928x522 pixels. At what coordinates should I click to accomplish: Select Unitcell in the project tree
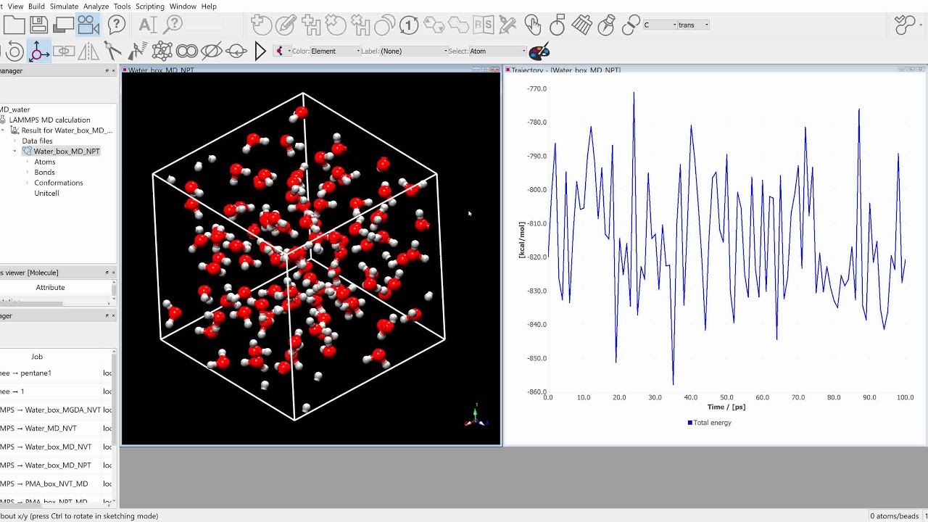pos(46,193)
